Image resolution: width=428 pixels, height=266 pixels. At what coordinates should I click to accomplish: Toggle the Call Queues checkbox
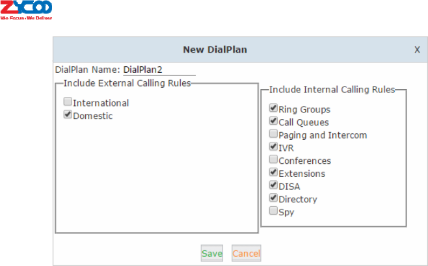pyautogui.click(x=273, y=121)
